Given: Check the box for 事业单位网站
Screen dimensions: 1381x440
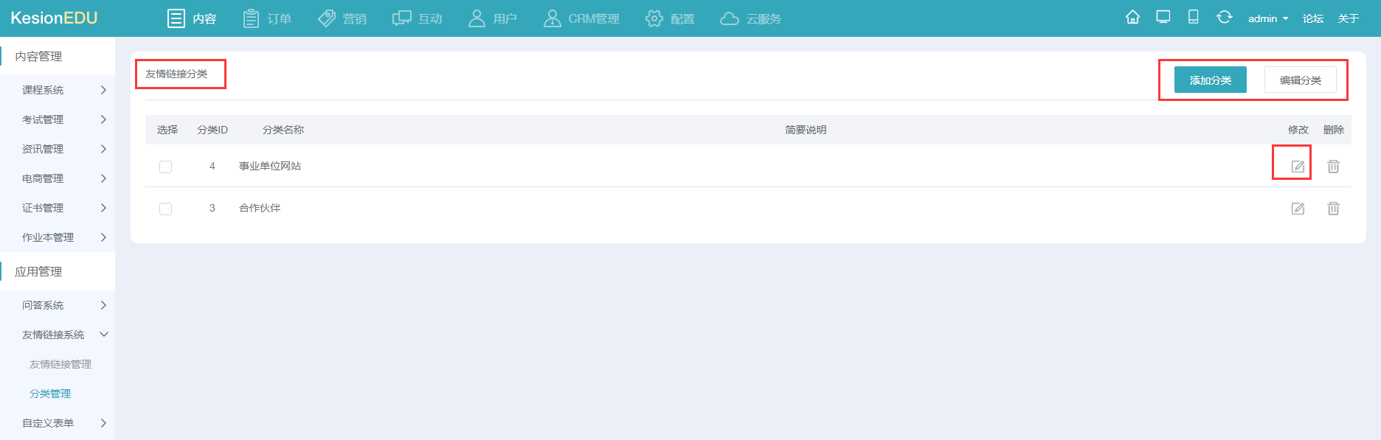Looking at the screenshot, I should click(x=166, y=167).
